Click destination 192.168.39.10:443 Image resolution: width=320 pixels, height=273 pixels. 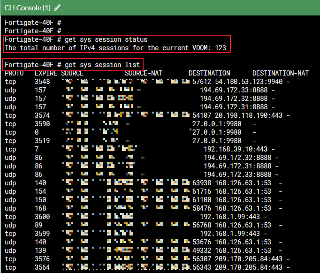pyautogui.click(x=236, y=149)
